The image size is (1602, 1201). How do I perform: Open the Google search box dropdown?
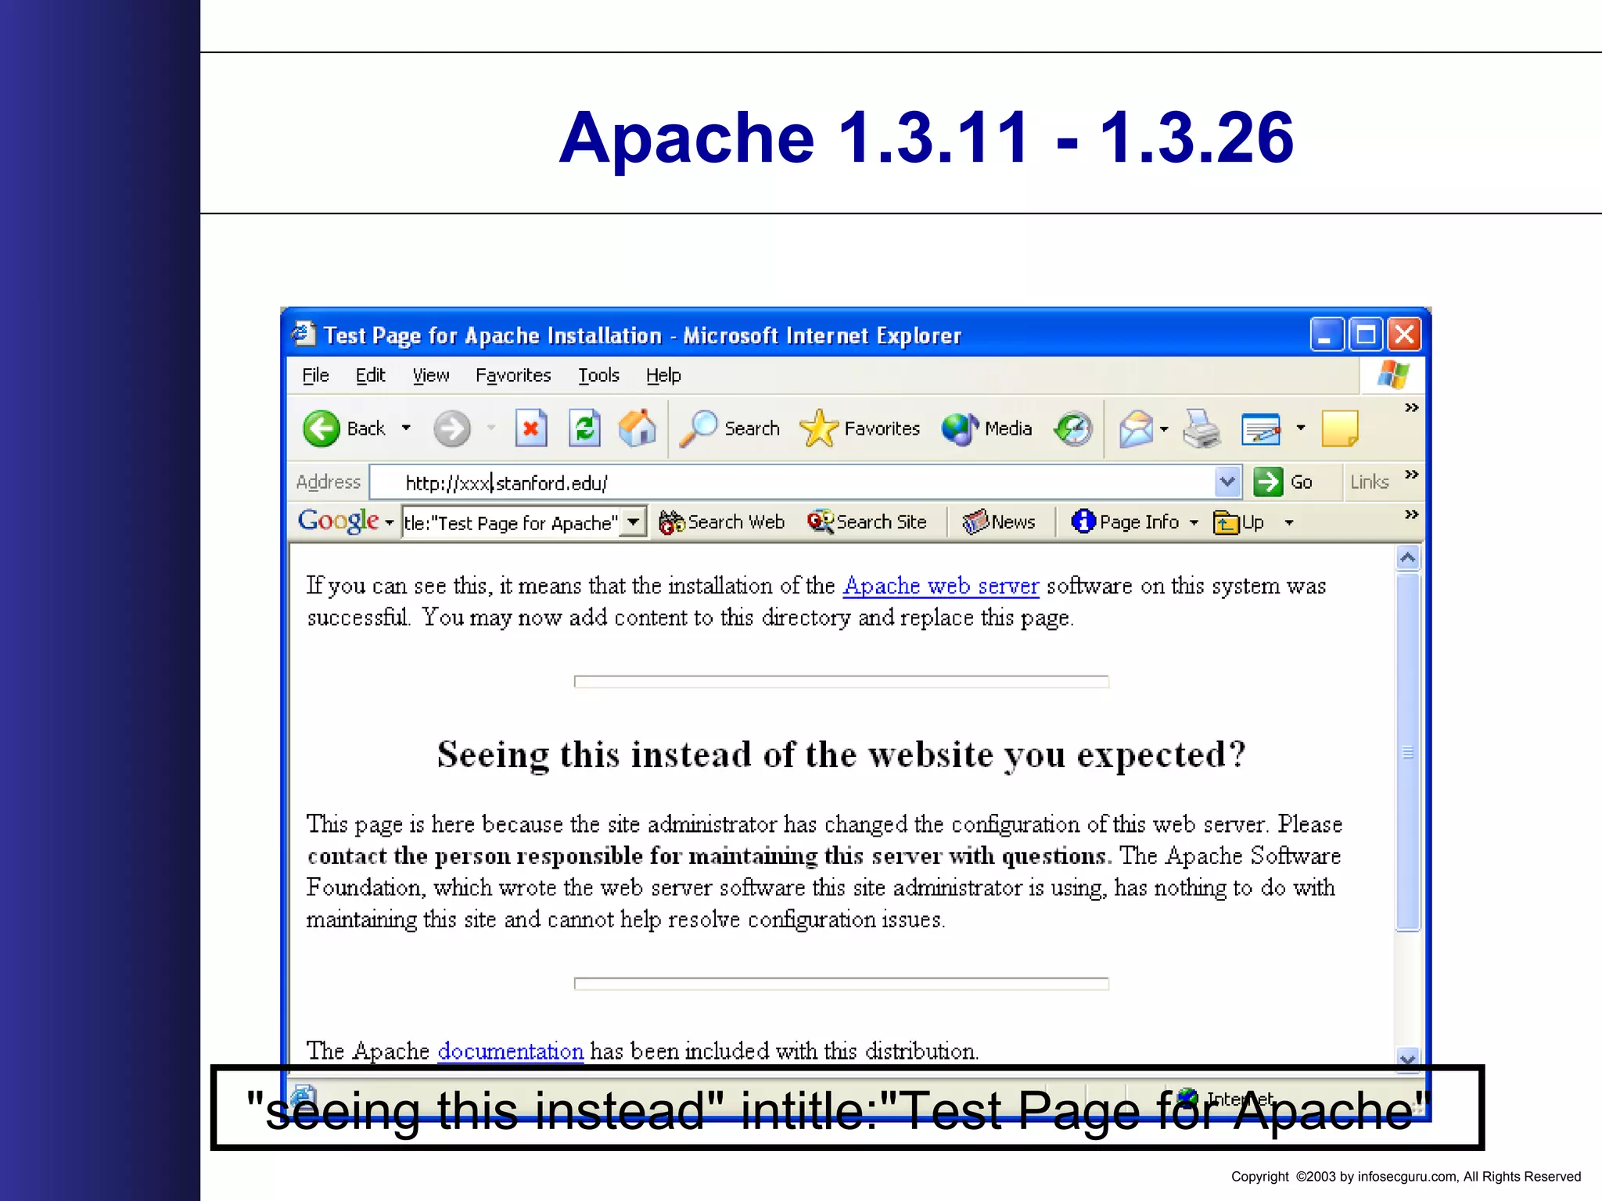pyautogui.click(x=634, y=521)
